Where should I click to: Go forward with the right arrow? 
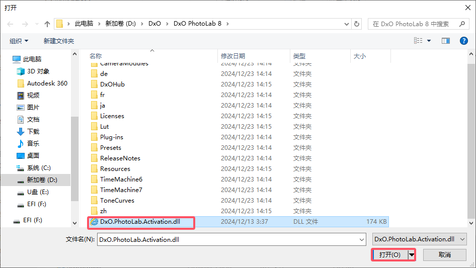(x=25, y=24)
